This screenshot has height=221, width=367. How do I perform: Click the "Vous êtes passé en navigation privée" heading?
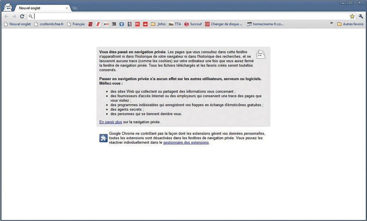[x=132, y=52]
